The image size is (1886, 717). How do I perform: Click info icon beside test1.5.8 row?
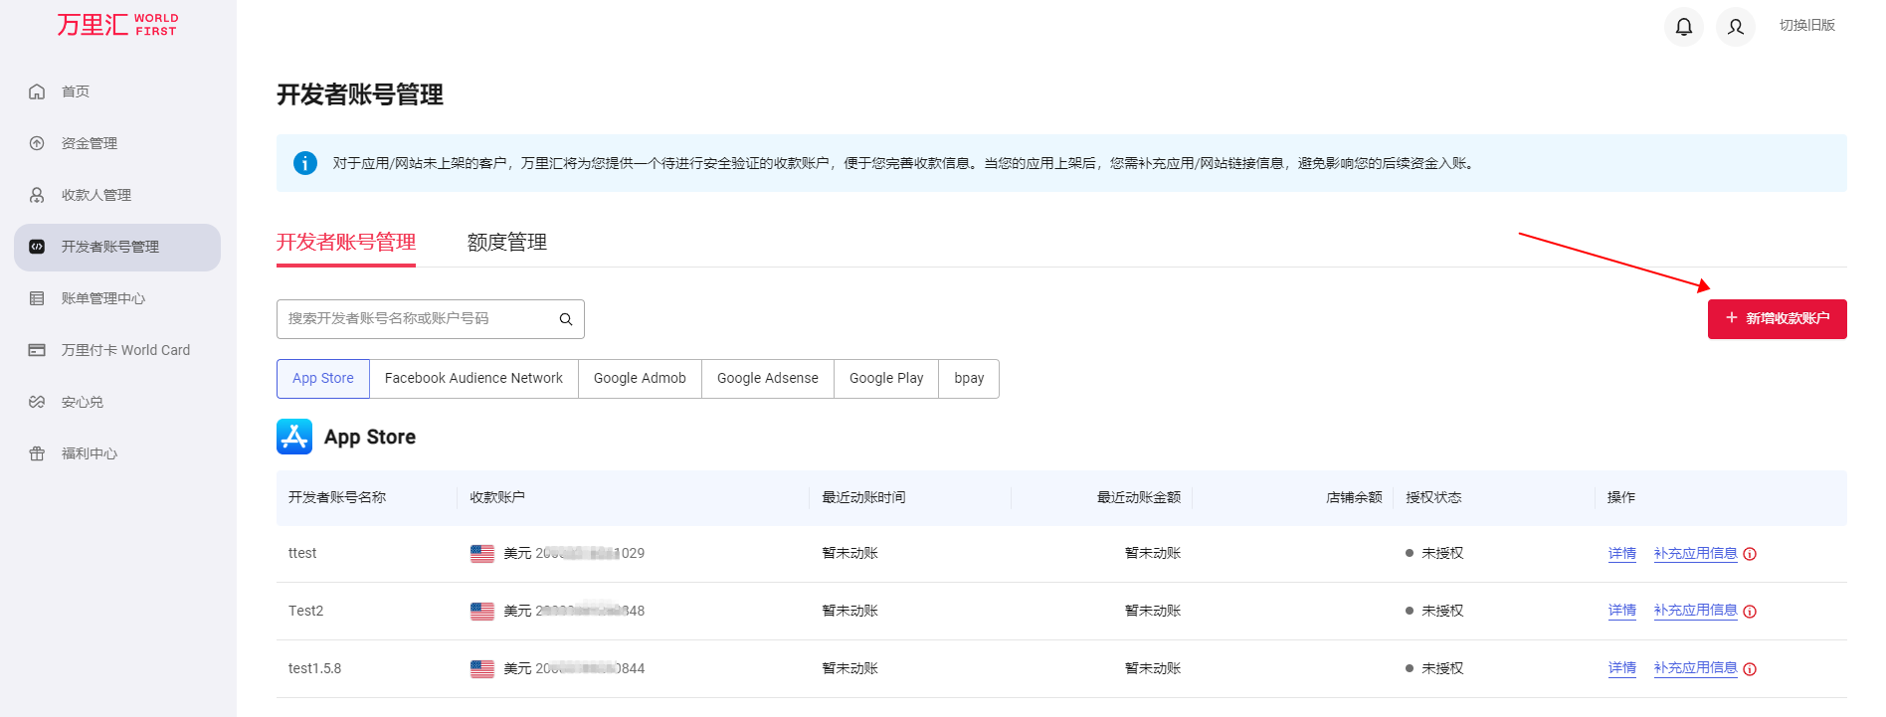(x=1750, y=669)
